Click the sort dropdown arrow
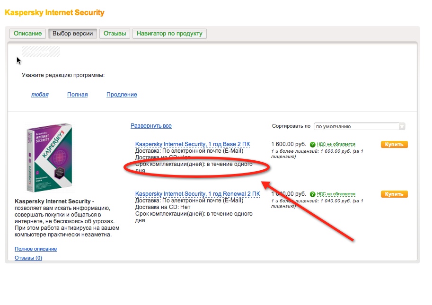The image size is (432, 305). [x=402, y=126]
